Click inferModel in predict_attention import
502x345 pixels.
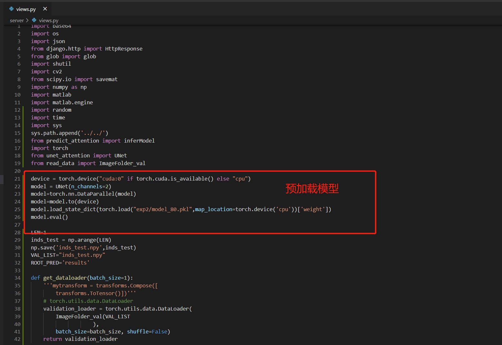pyautogui.click(x=139, y=141)
